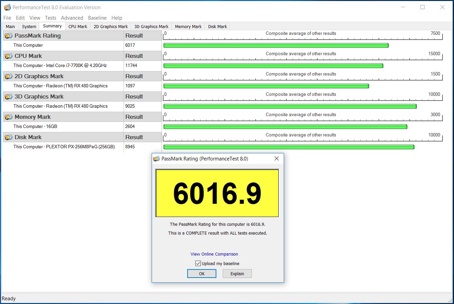Click the green CPU Mark result bar
The height and width of the screenshot is (304, 454).
273,66
